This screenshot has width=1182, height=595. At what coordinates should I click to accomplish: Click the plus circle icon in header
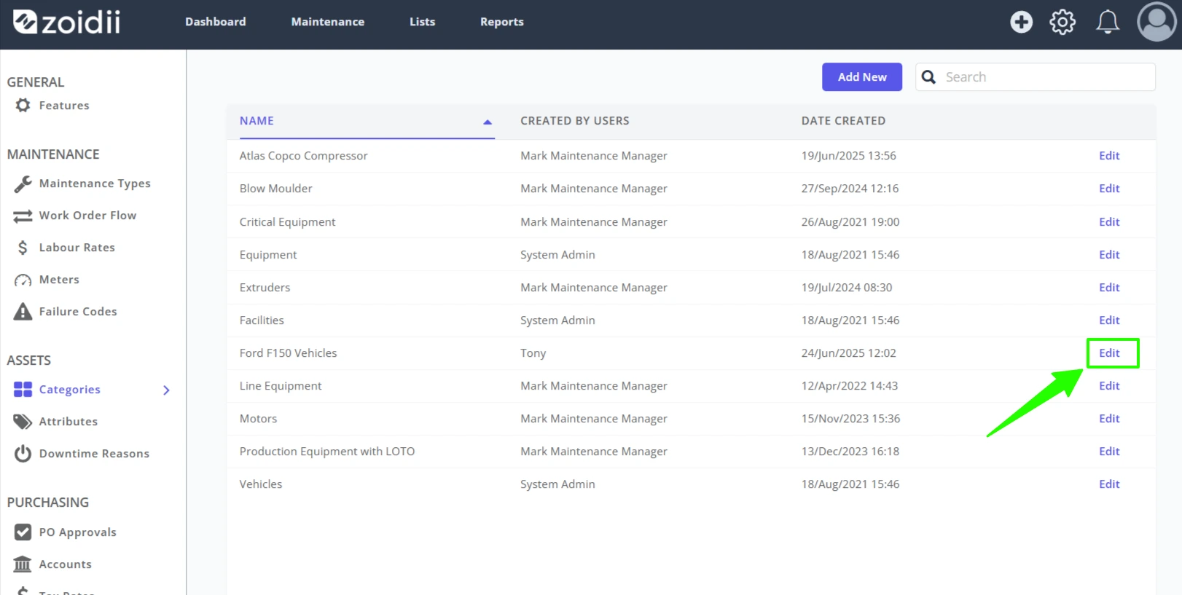(x=1021, y=22)
